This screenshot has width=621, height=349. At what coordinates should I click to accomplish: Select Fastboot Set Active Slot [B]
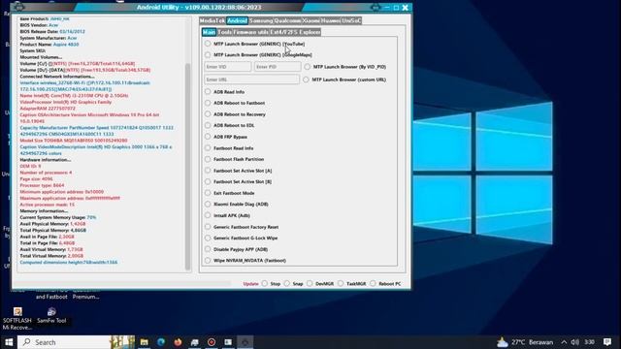click(x=208, y=181)
